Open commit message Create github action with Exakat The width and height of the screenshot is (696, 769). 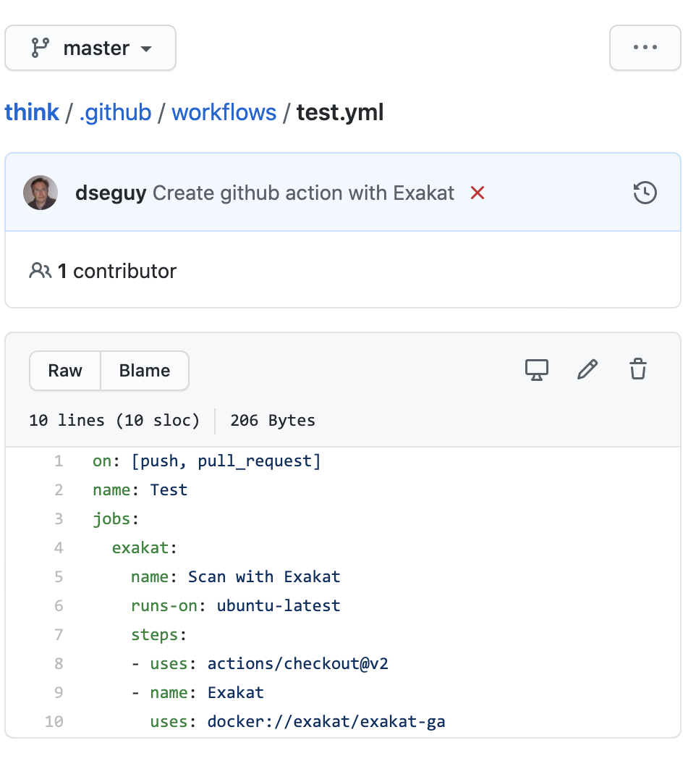click(x=303, y=193)
